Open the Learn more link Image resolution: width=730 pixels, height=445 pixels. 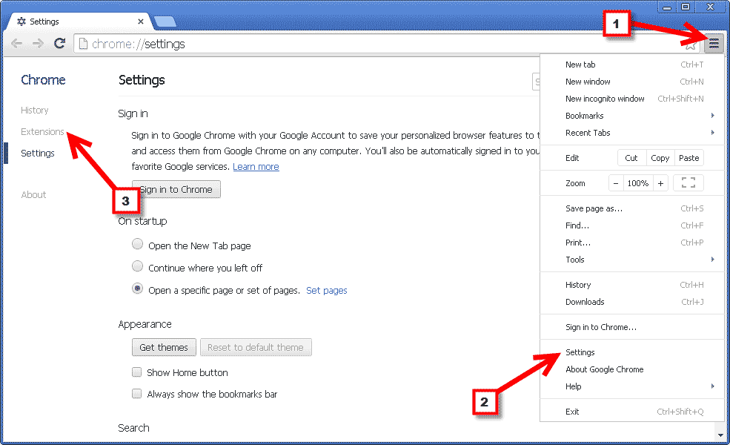(256, 166)
